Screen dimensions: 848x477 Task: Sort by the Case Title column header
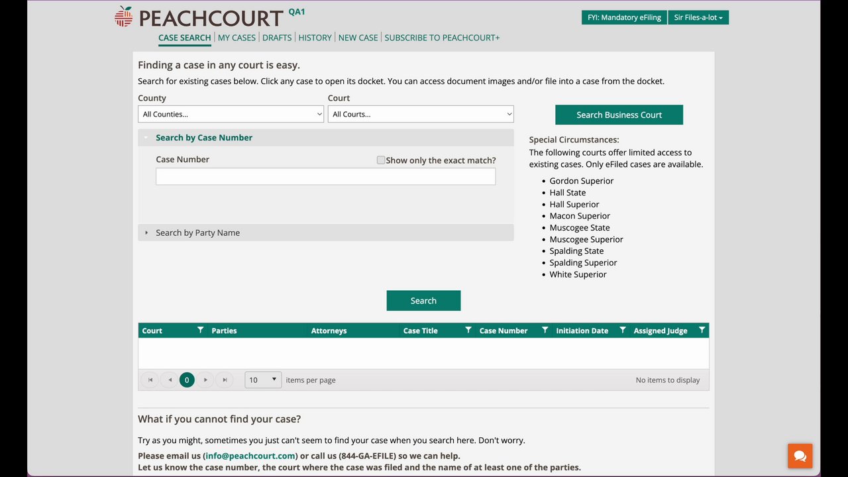click(421, 331)
